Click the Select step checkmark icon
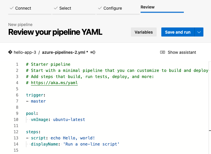Screen dimensions: 211x154 (56, 8)
